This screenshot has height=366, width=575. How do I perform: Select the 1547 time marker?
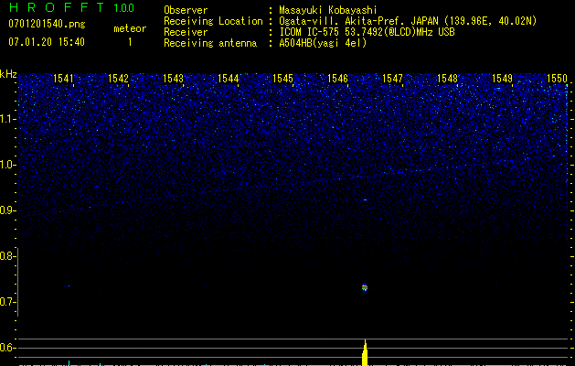pyautogui.click(x=392, y=80)
